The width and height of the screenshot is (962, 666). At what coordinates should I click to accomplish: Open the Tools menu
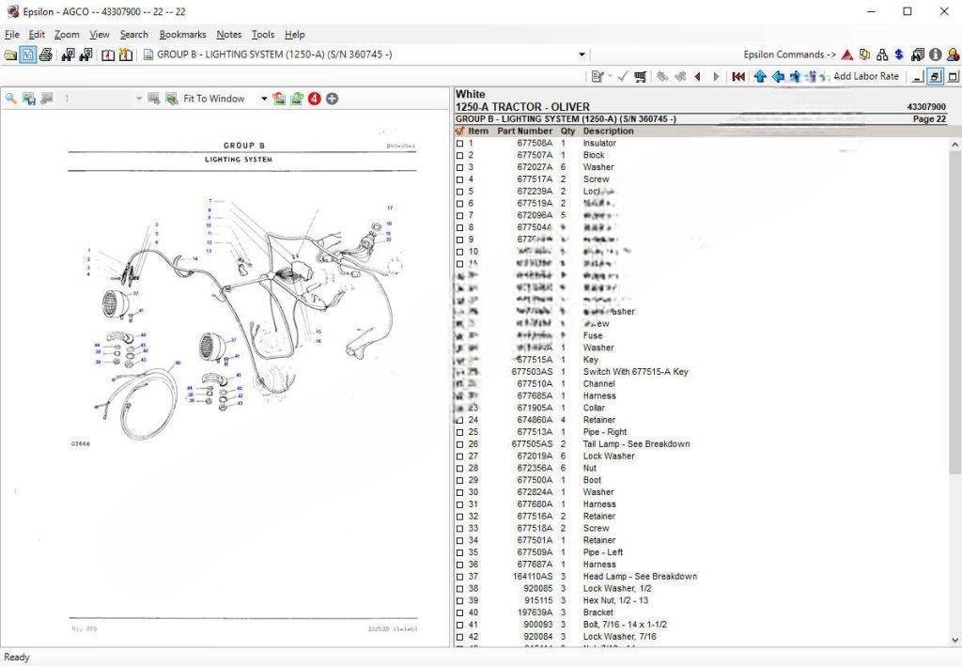click(263, 35)
